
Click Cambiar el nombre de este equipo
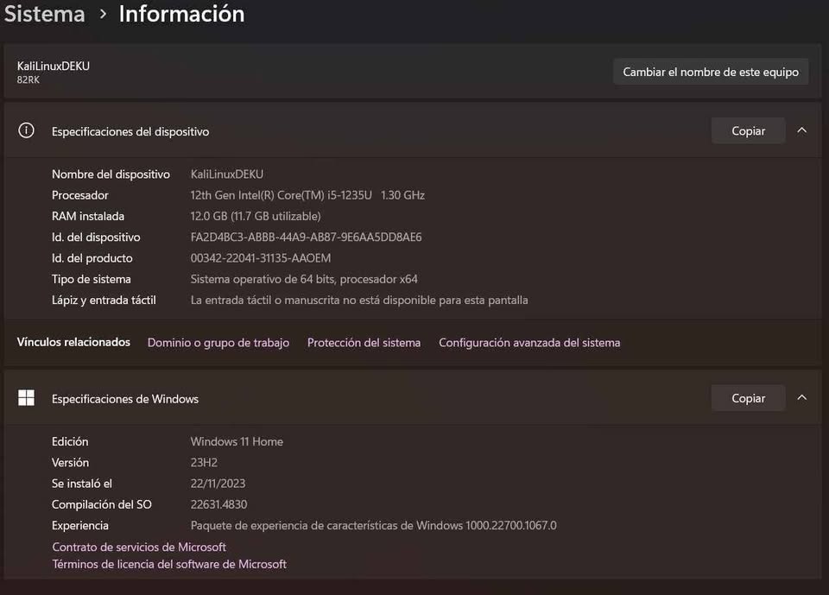(x=711, y=72)
